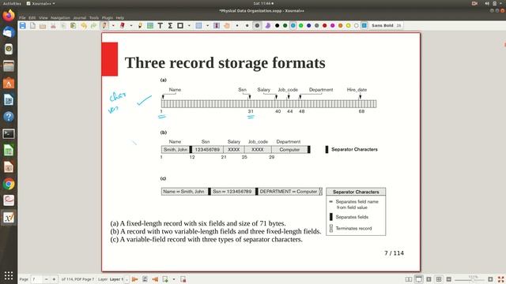
Task: Choose the thick line thickness dot
Action: pos(257,26)
